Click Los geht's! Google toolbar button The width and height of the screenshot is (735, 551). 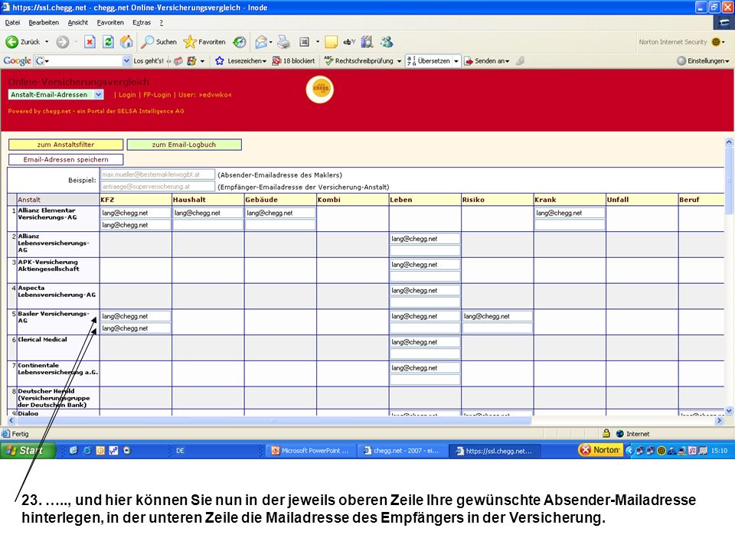[x=149, y=61]
